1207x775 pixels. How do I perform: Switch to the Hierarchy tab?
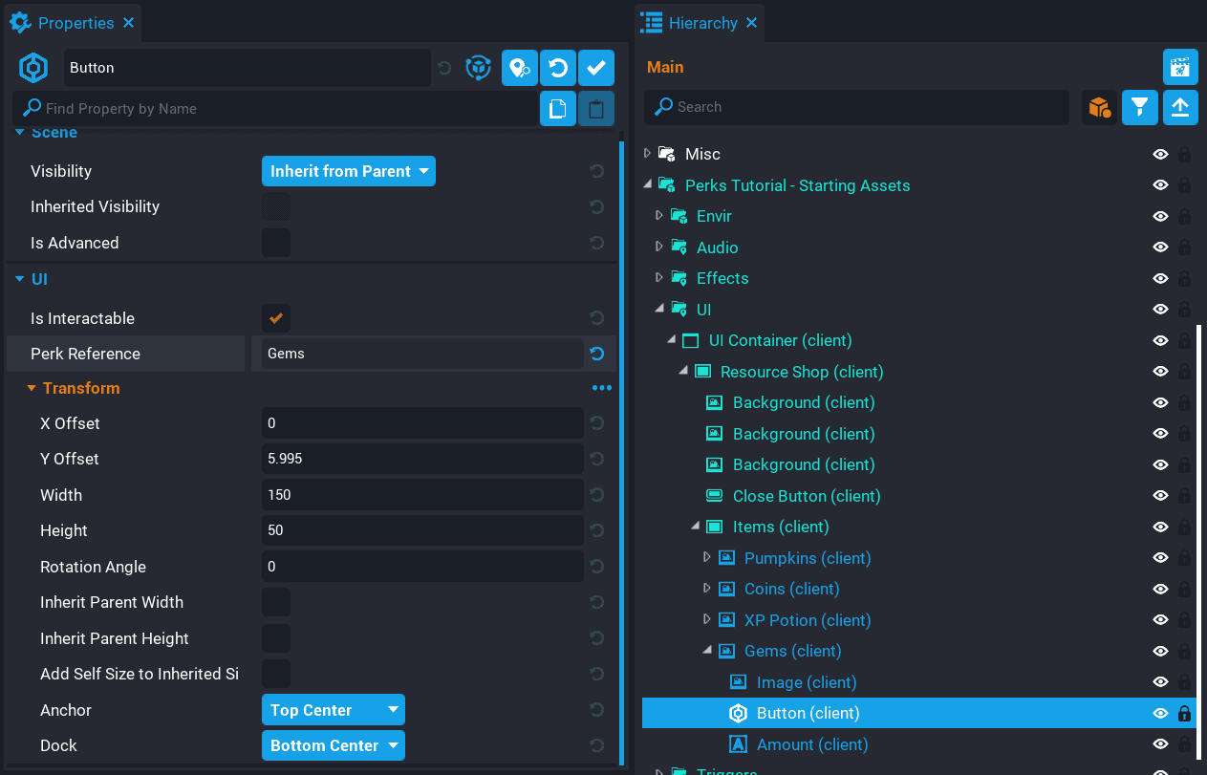click(701, 22)
